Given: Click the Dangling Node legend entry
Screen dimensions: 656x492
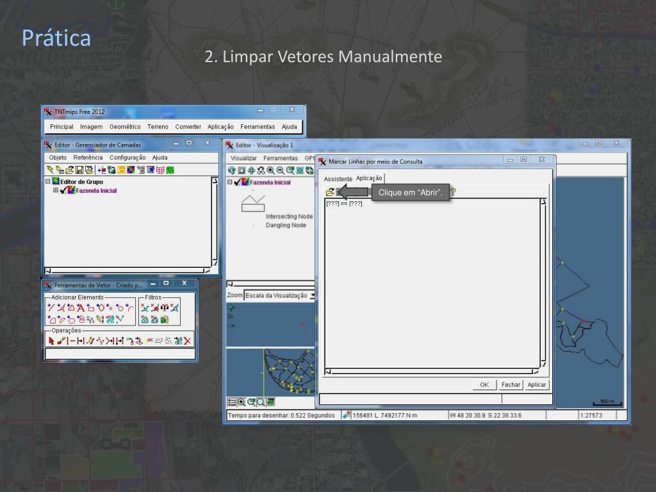Looking at the screenshot, I should pyautogui.click(x=286, y=225).
